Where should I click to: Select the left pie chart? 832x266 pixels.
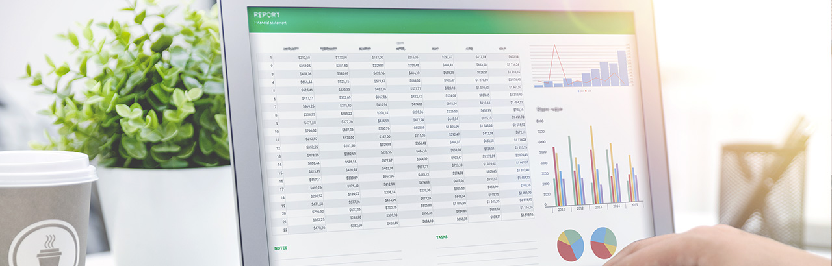pyautogui.click(x=571, y=245)
